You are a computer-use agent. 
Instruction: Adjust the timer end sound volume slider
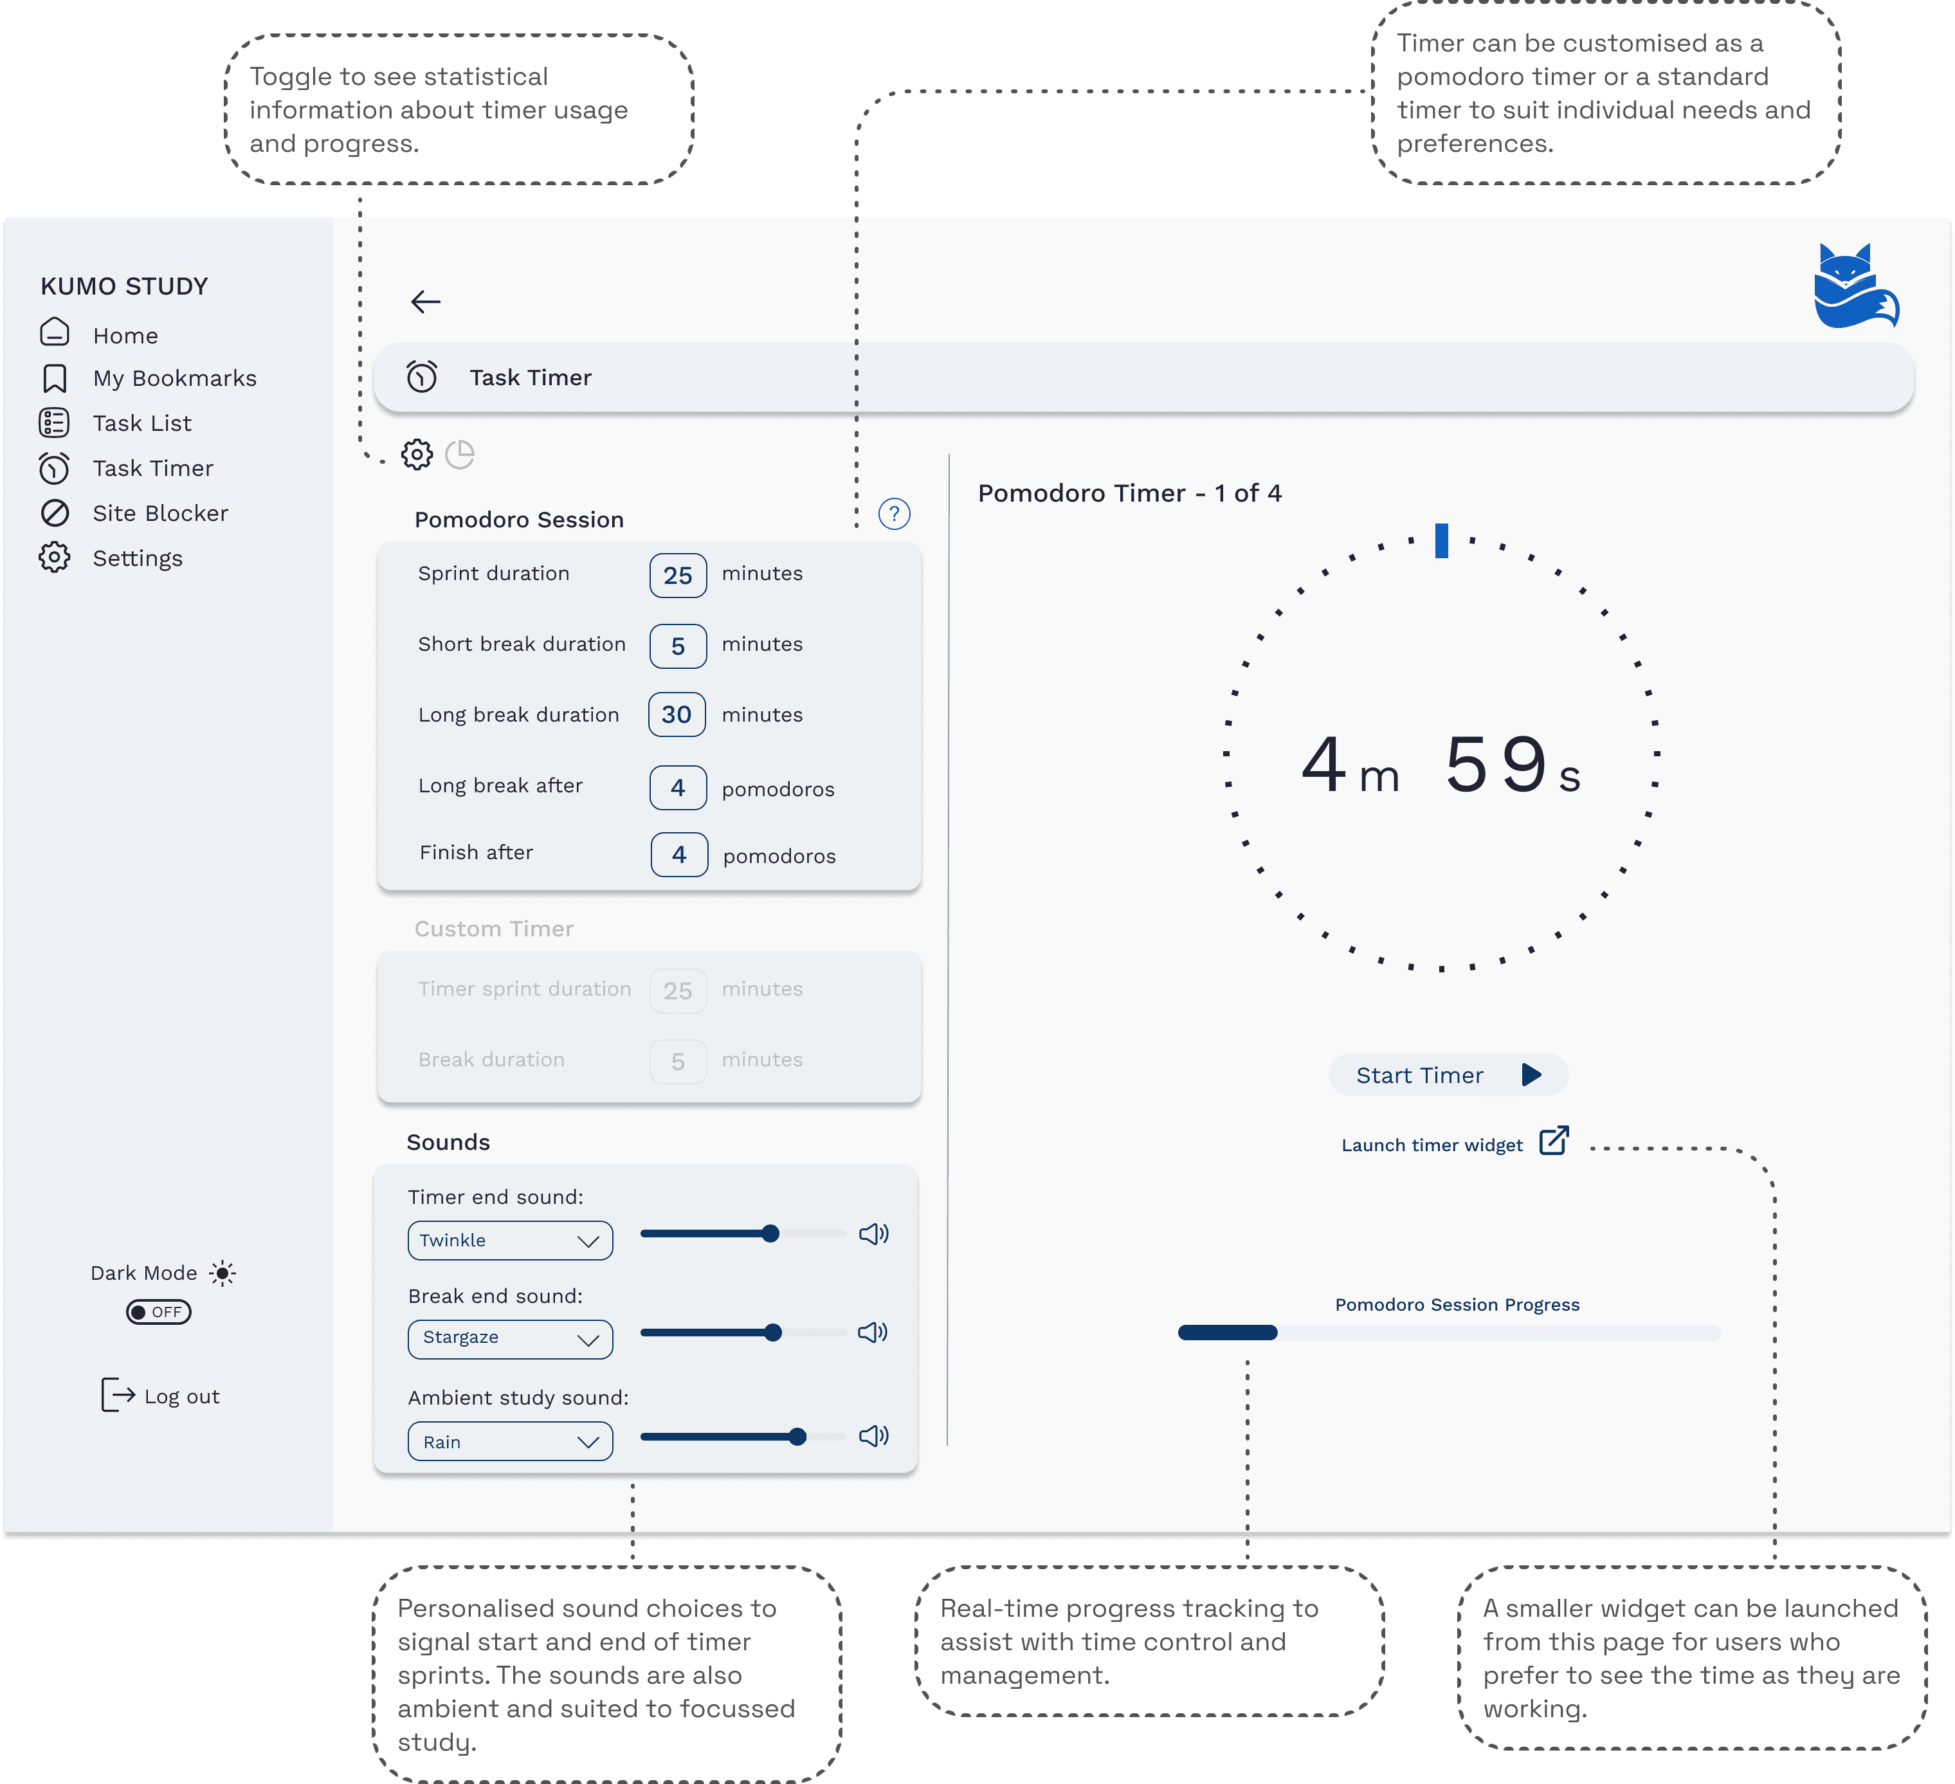tap(770, 1233)
